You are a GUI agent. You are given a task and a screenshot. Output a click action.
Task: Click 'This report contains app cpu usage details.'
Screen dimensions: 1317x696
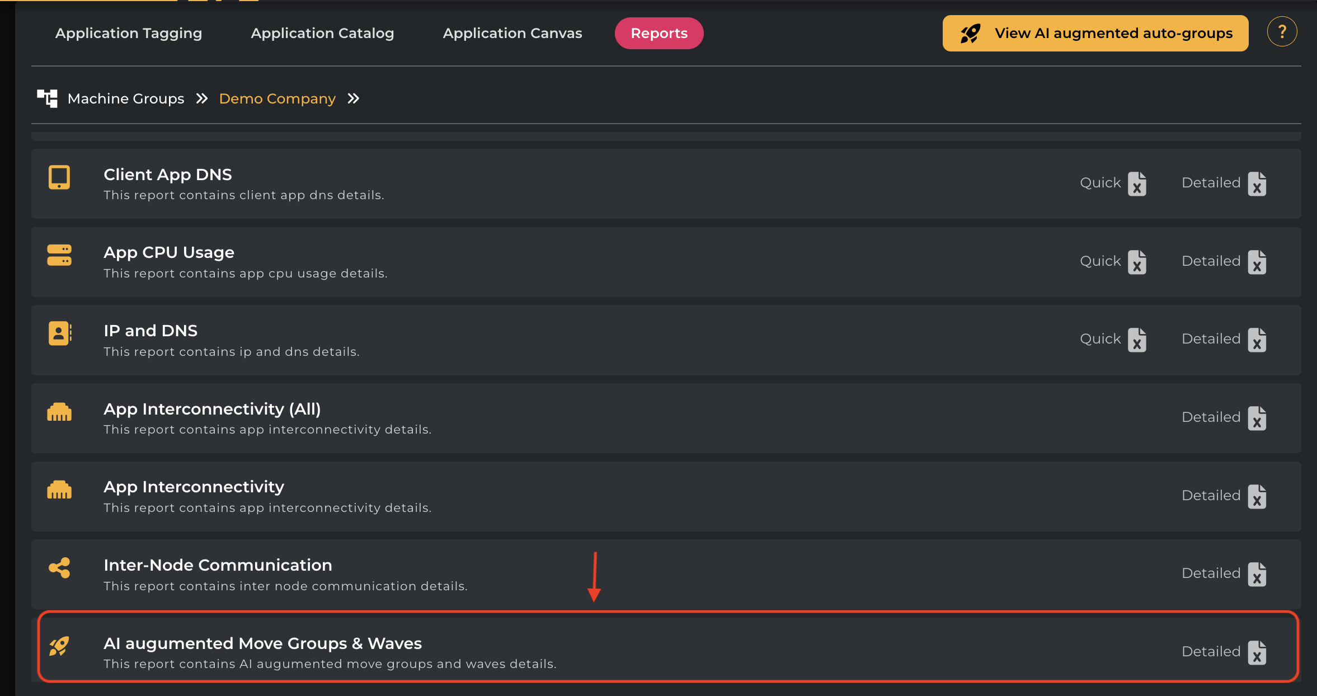click(x=246, y=274)
